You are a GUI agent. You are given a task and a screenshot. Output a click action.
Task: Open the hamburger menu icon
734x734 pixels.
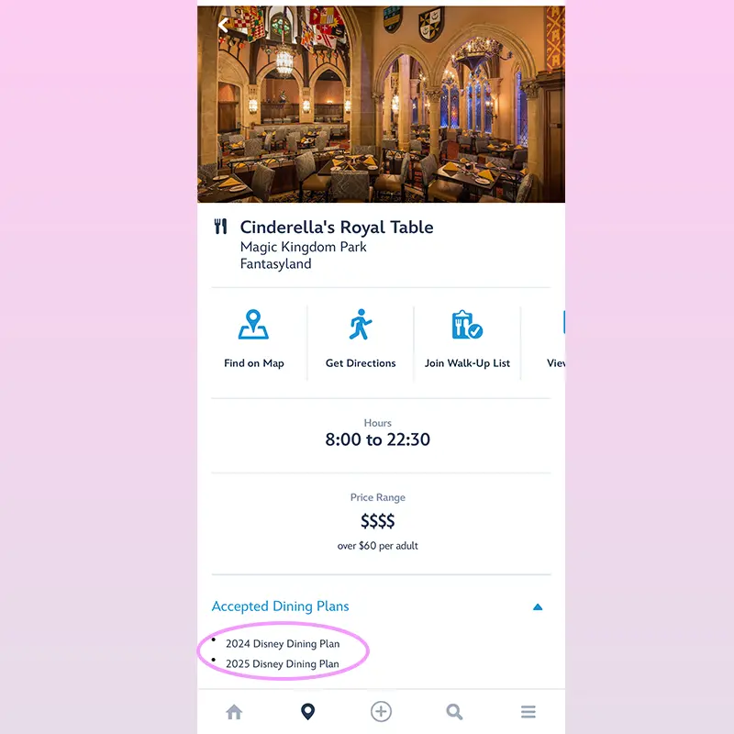528,712
